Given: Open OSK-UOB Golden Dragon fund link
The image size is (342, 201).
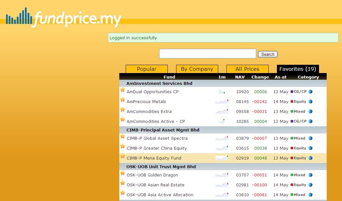Looking at the screenshot, I should point(152,175).
